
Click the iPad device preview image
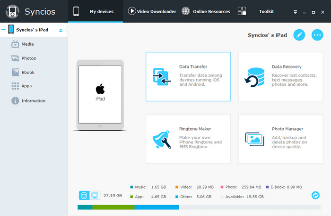pyautogui.click(x=100, y=94)
